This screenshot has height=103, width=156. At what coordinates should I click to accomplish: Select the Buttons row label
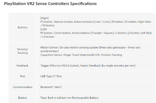[x=23, y=27]
